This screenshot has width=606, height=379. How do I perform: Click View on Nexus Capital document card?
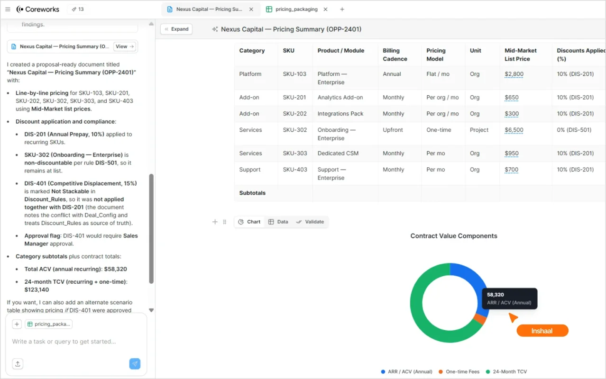tap(125, 46)
